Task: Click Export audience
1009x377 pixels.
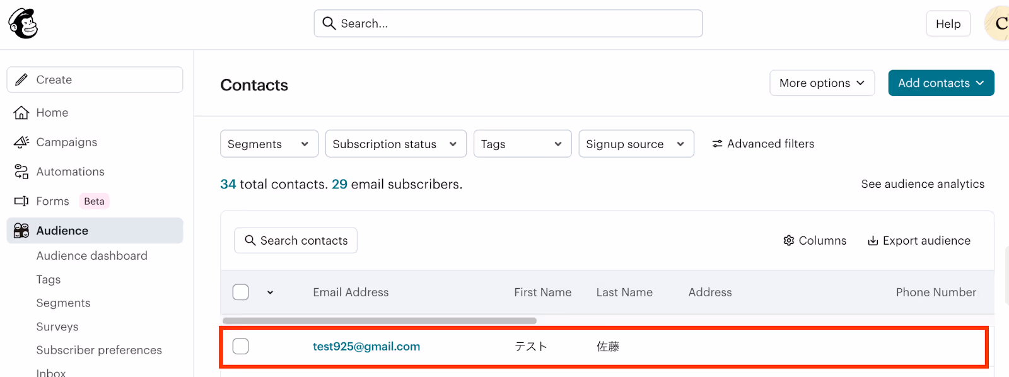Action: click(x=919, y=240)
